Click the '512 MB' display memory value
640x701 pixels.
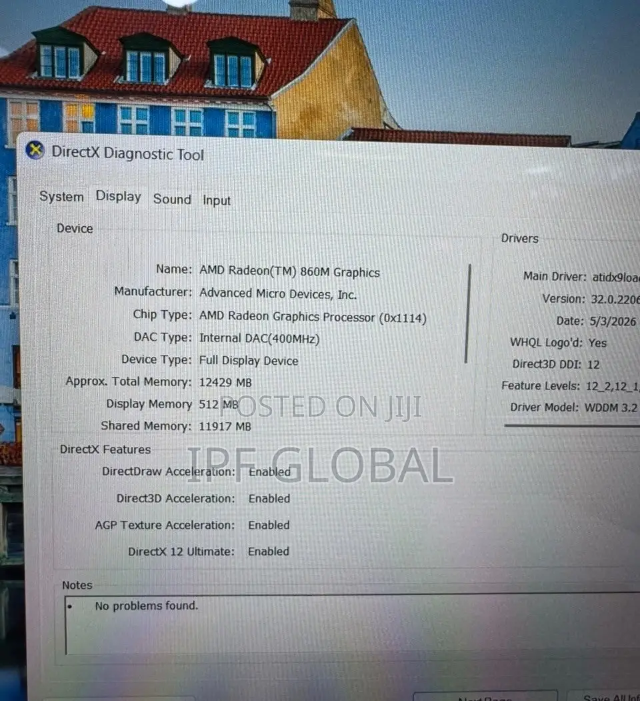click(x=219, y=404)
